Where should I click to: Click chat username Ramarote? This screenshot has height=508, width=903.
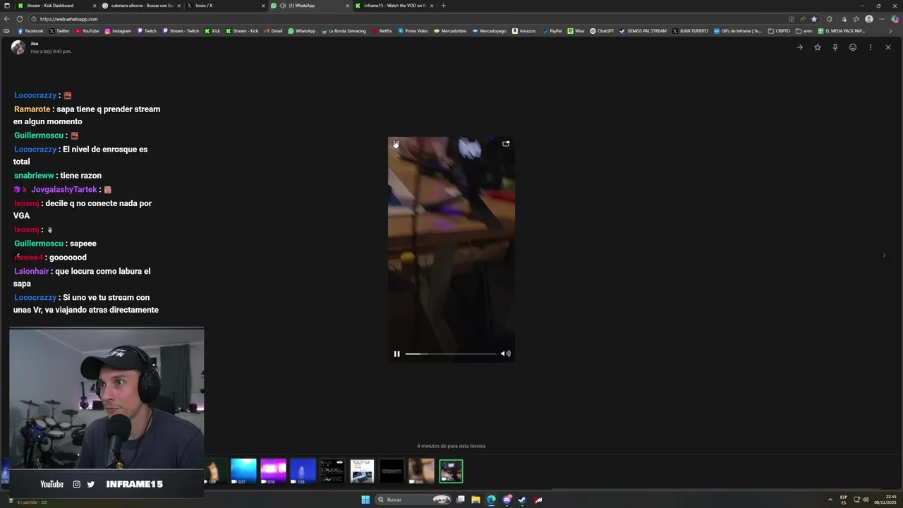coord(32,109)
